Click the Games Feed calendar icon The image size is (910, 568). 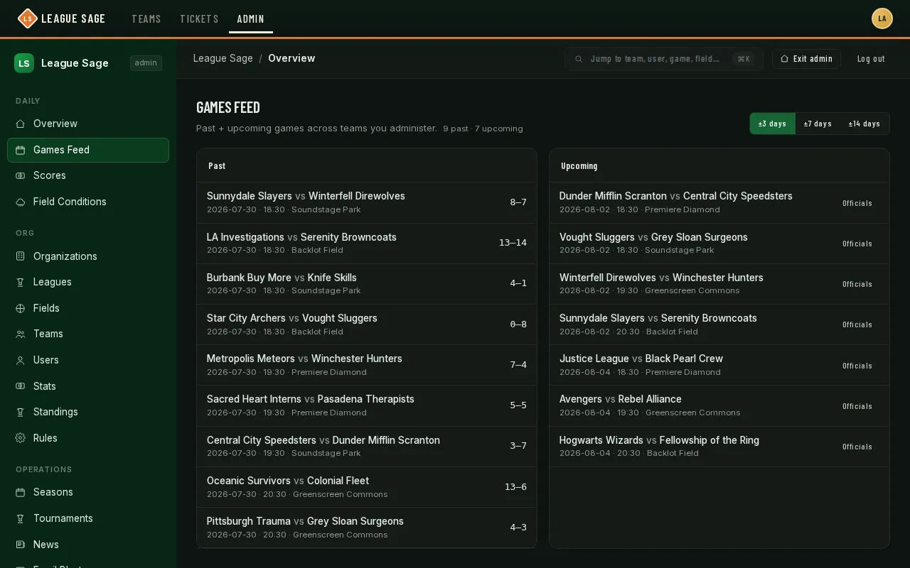pos(21,150)
